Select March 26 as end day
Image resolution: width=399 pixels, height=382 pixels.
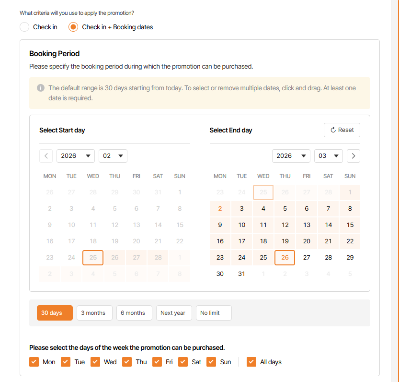point(285,258)
